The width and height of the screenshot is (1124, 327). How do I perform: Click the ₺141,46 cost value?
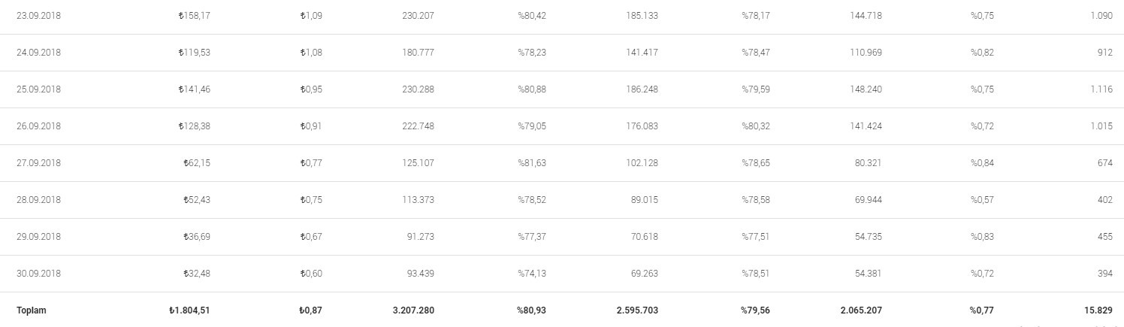[x=194, y=89]
